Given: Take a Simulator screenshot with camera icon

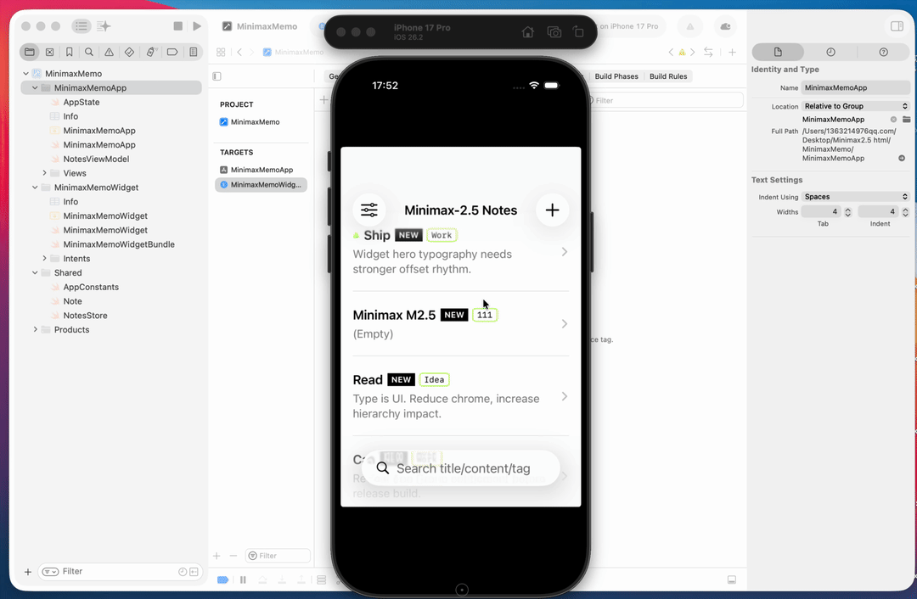Looking at the screenshot, I should click(x=554, y=32).
